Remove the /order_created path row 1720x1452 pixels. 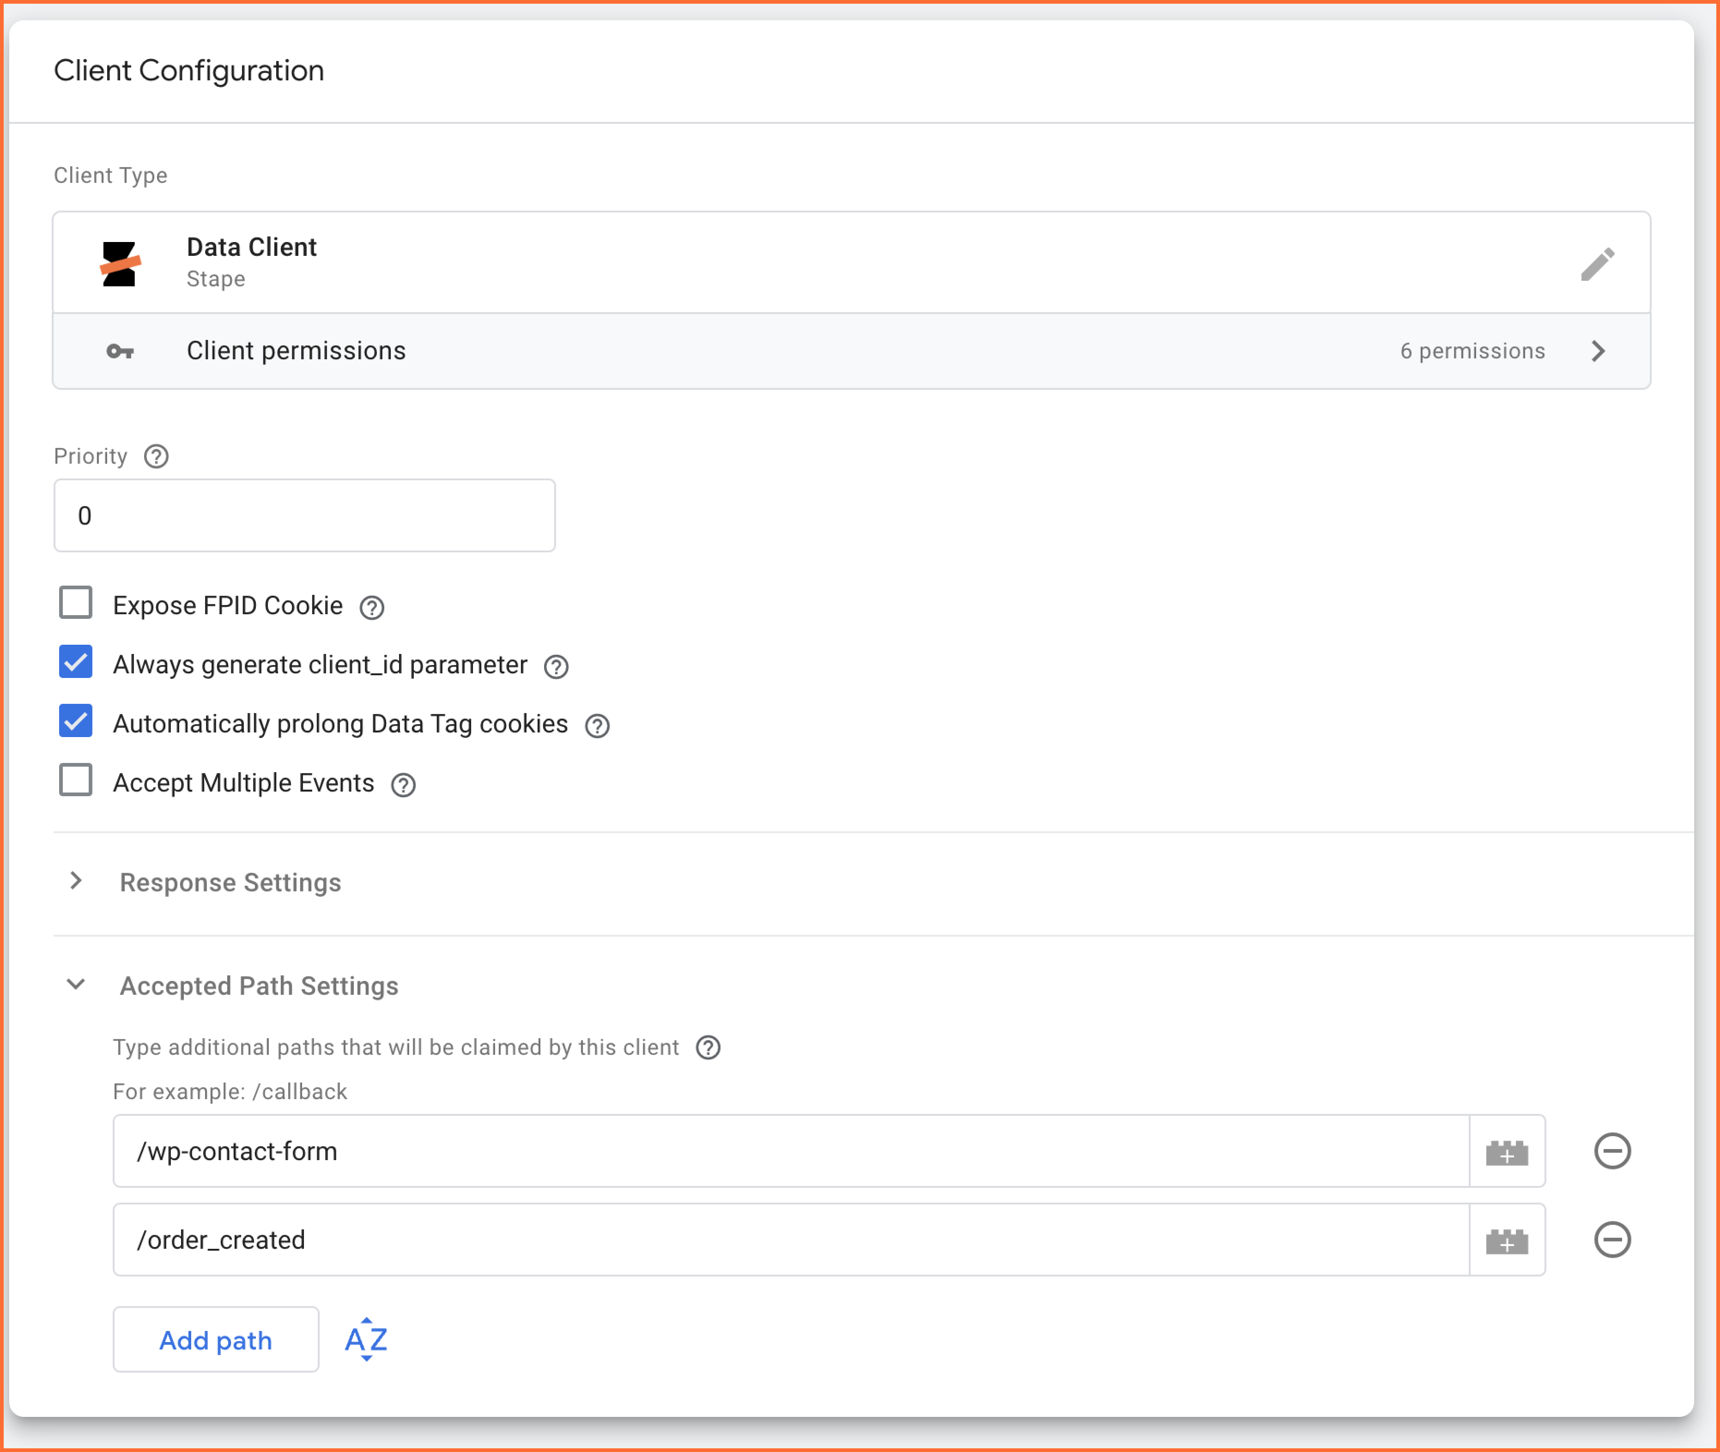coord(1612,1240)
